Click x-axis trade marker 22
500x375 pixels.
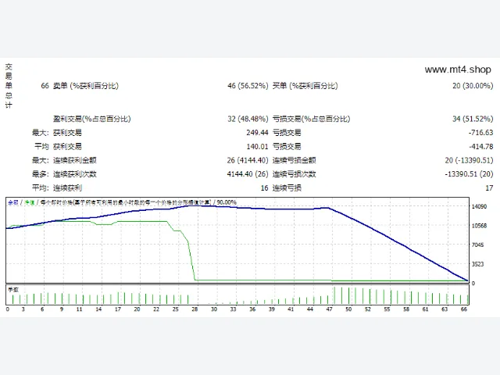coord(156,309)
